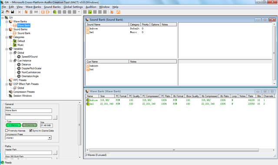Open the toolbar dropdown arrow after gray buttons
The image size is (278, 165).
point(79,12)
